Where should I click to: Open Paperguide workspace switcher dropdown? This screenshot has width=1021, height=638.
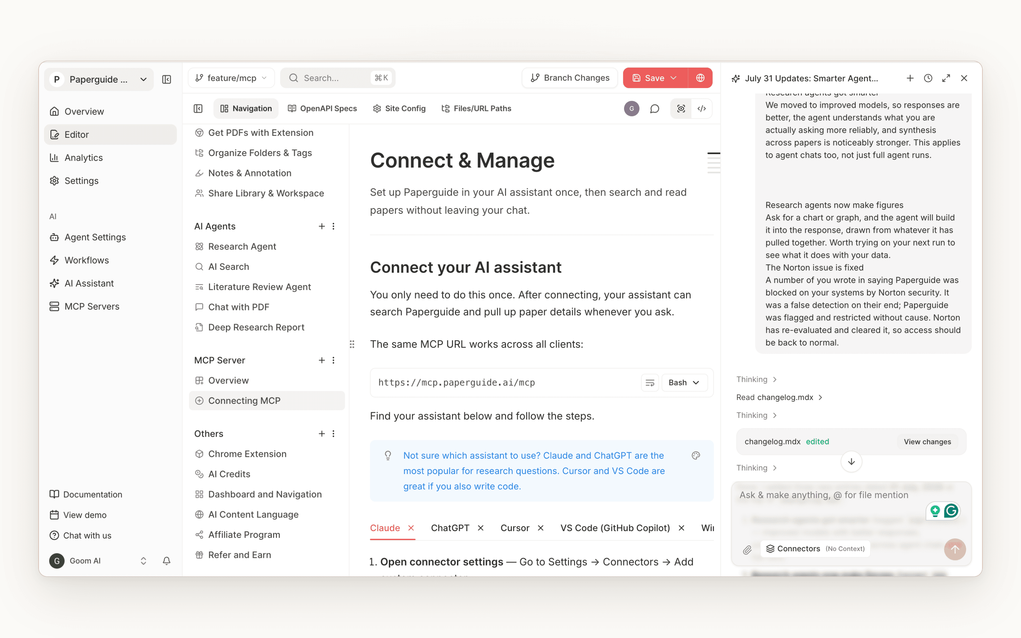point(99,79)
